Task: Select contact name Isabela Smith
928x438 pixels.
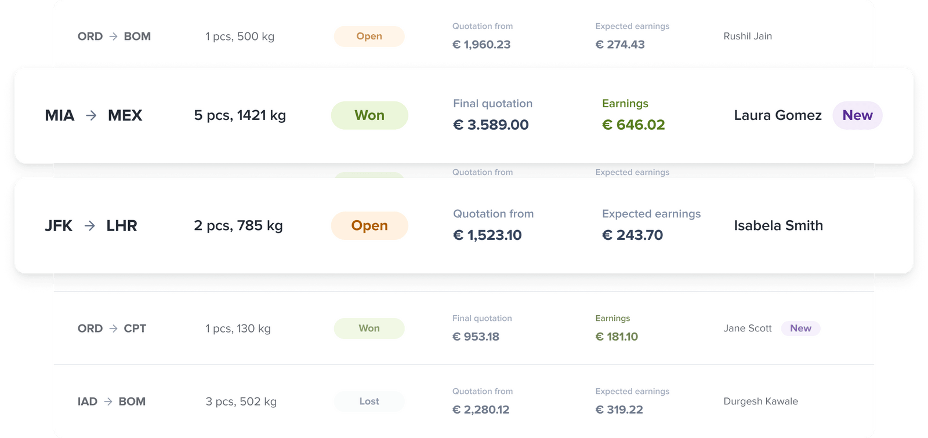Action: pyautogui.click(x=778, y=225)
